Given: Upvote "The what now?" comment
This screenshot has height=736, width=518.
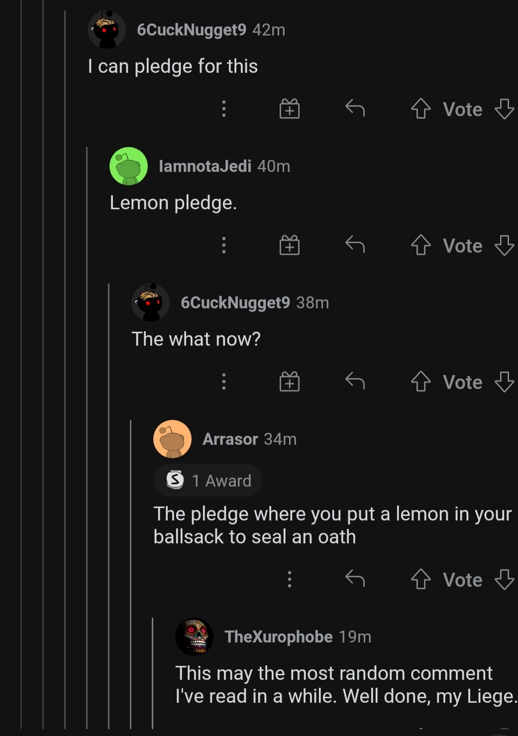Looking at the screenshot, I should pos(420,381).
